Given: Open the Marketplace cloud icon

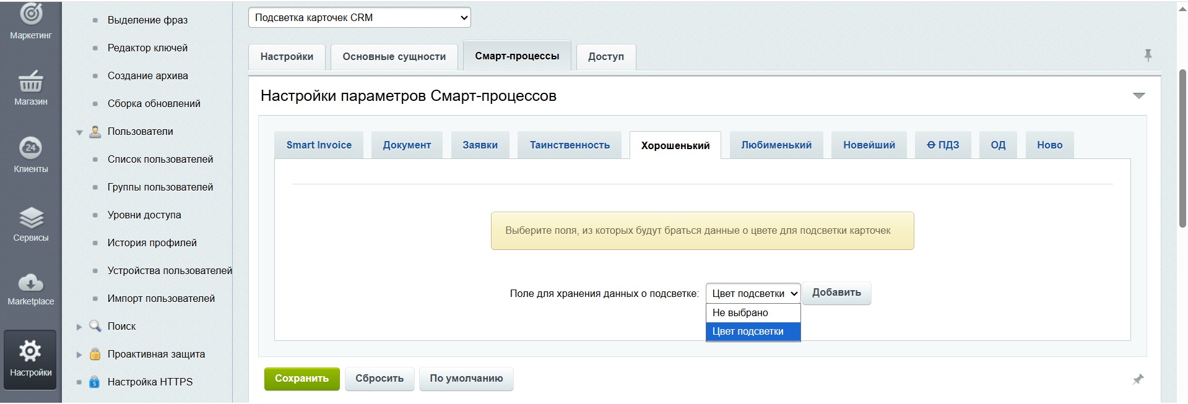Looking at the screenshot, I should (x=30, y=283).
